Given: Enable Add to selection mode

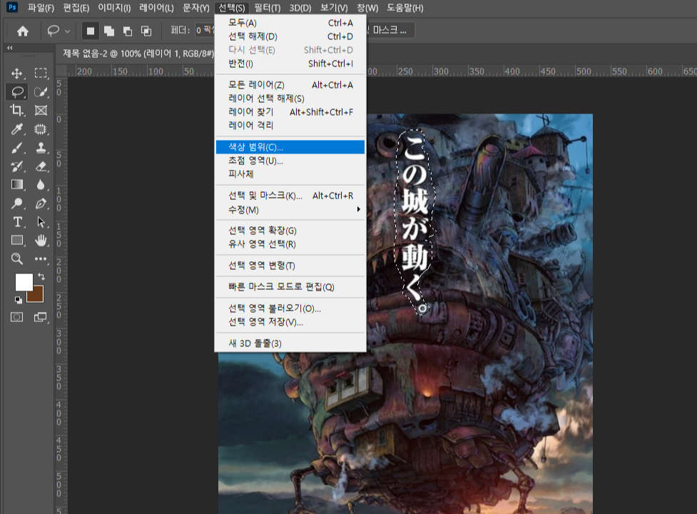Looking at the screenshot, I should point(109,31).
